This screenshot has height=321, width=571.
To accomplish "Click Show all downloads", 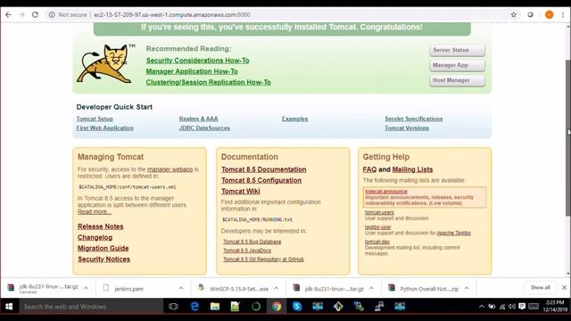I will (x=540, y=287).
